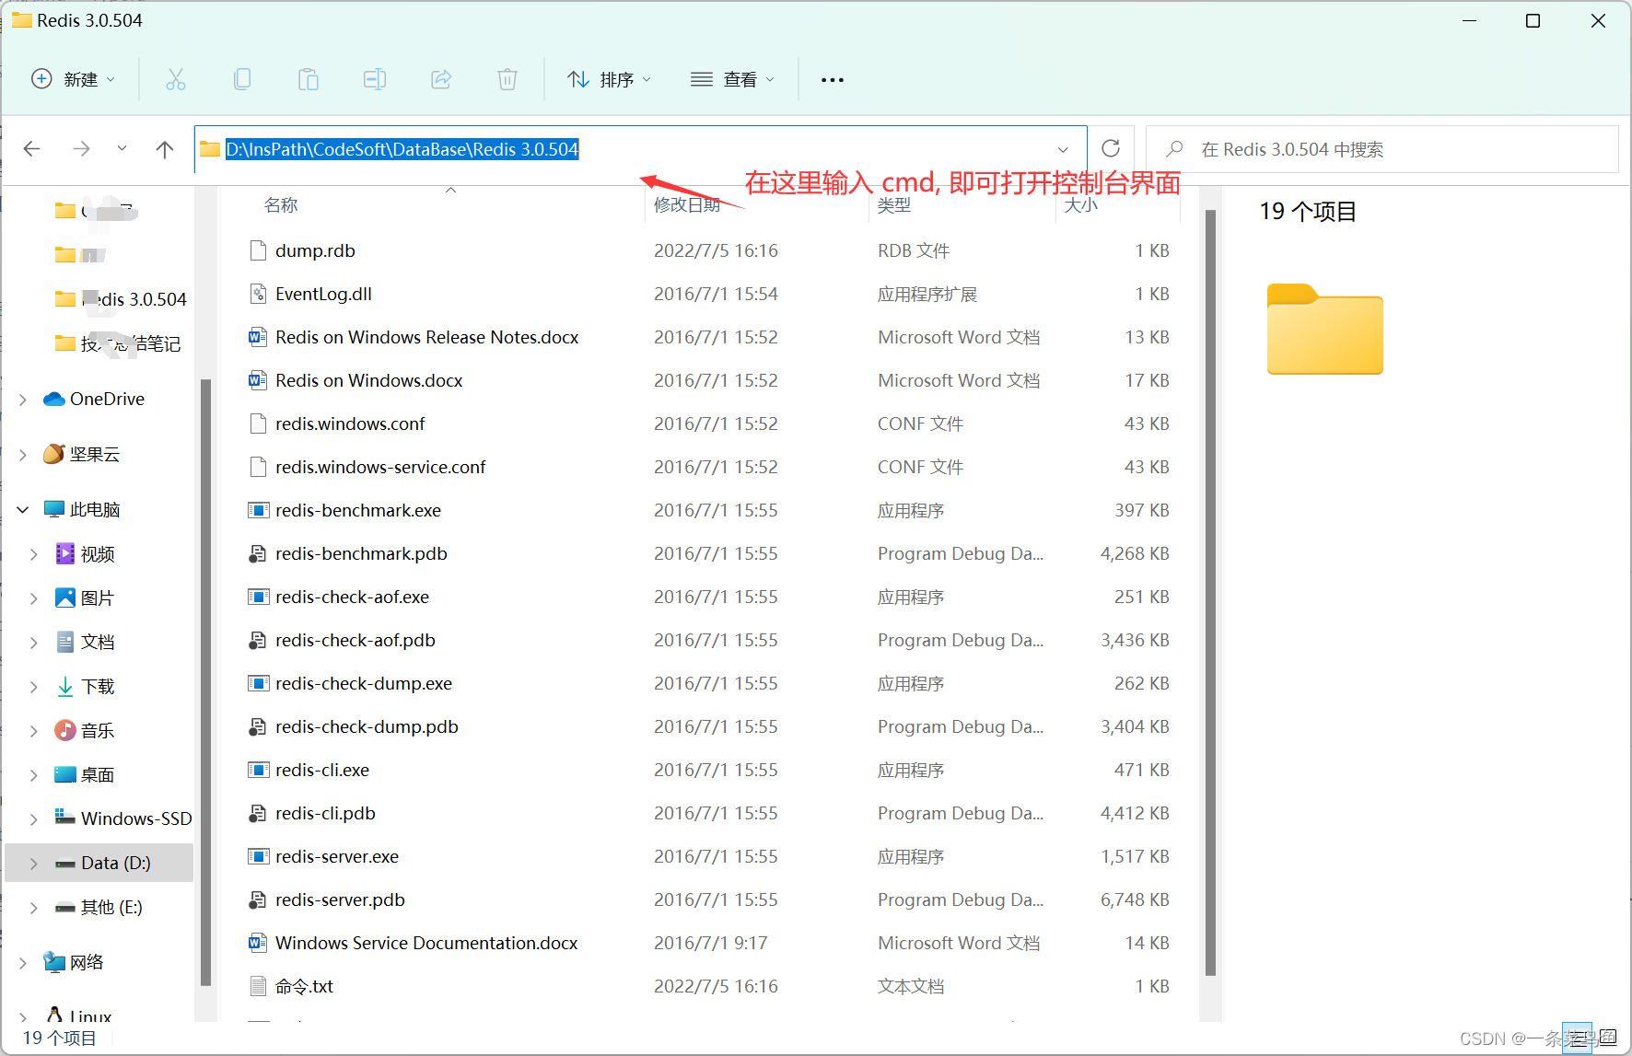The width and height of the screenshot is (1632, 1056).
Task: Open the three-dots more options menu
Action: 833,80
